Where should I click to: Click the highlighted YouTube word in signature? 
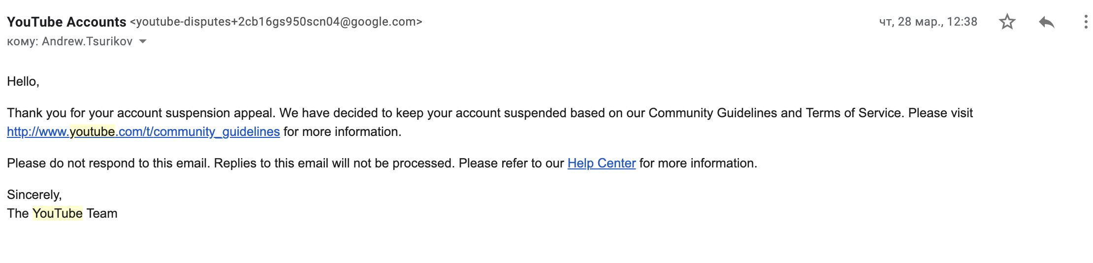[58, 213]
